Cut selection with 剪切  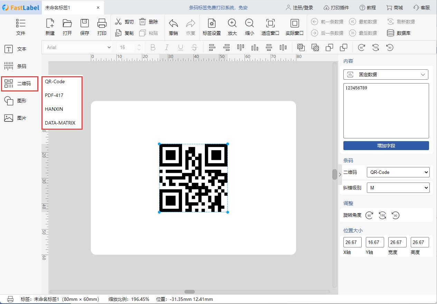click(124, 22)
